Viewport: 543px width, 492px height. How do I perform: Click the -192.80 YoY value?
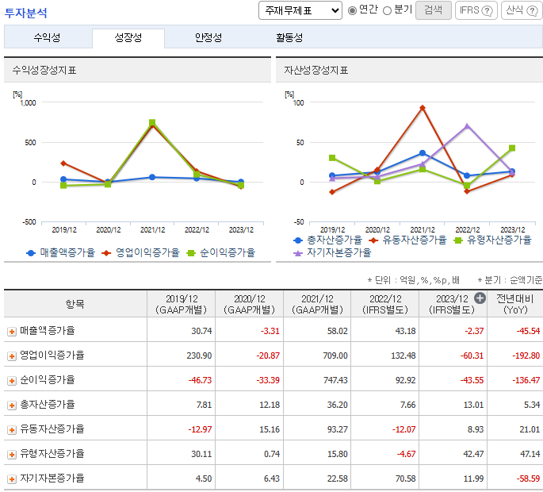(526, 356)
